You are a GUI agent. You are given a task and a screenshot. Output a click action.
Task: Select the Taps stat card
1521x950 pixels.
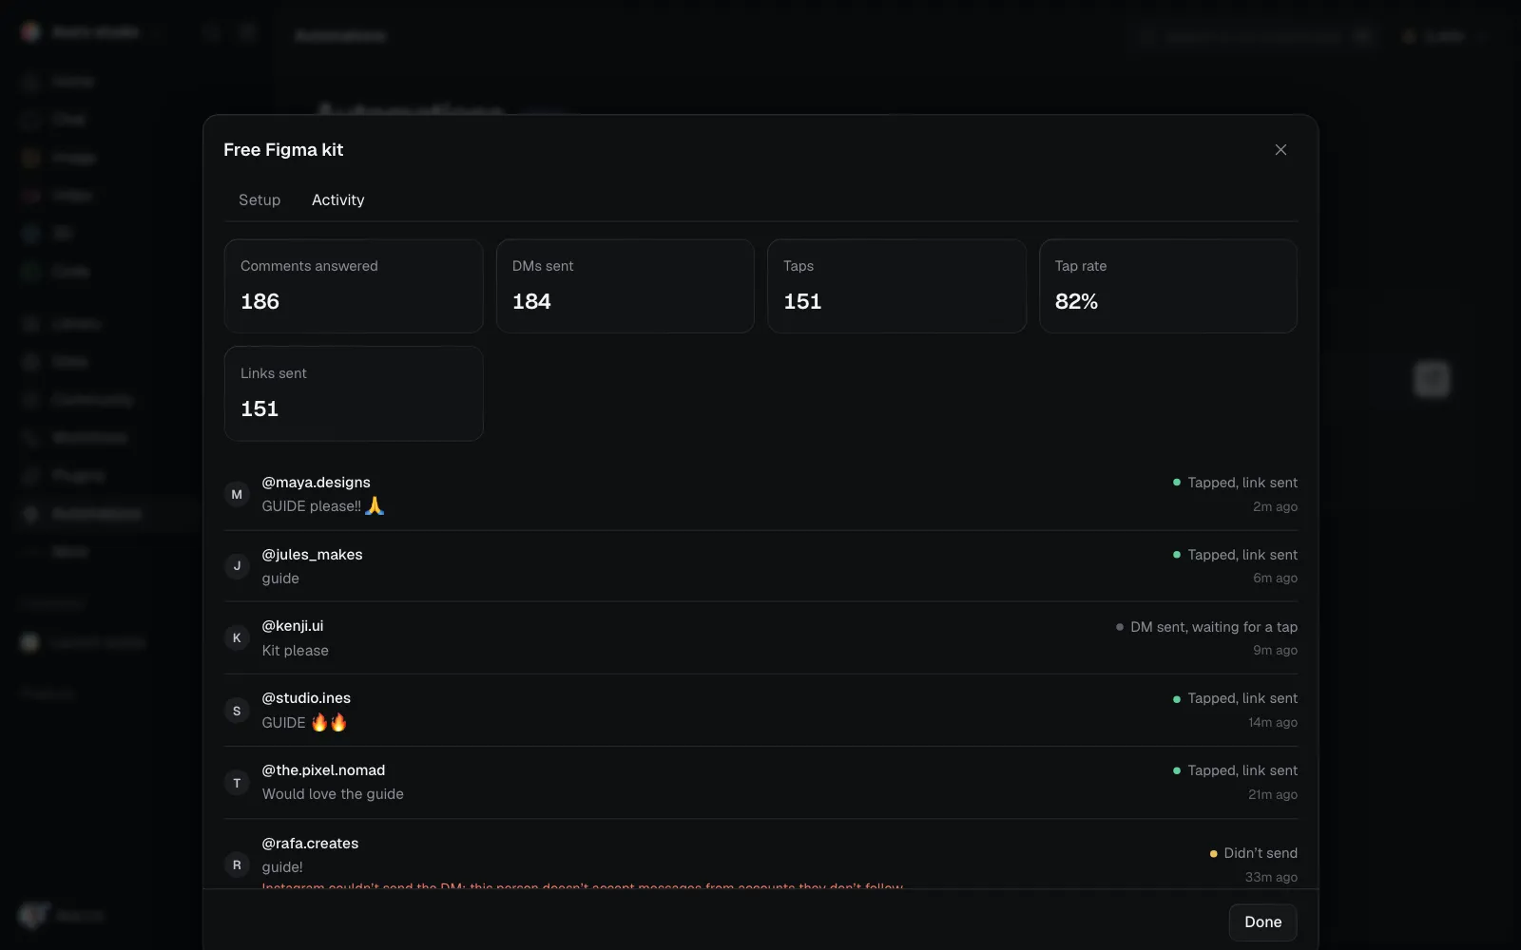896,286
